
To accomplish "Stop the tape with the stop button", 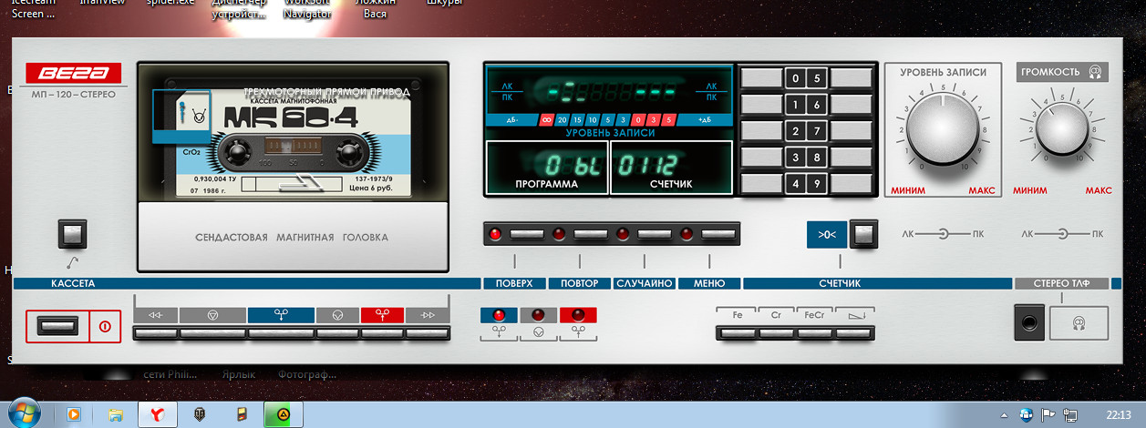I will (x=212, y=332).
